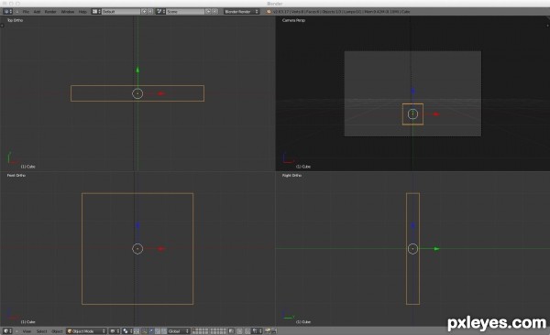Toggle proportional editing icon
The image size is (550, 335).
tap(239, 331)
